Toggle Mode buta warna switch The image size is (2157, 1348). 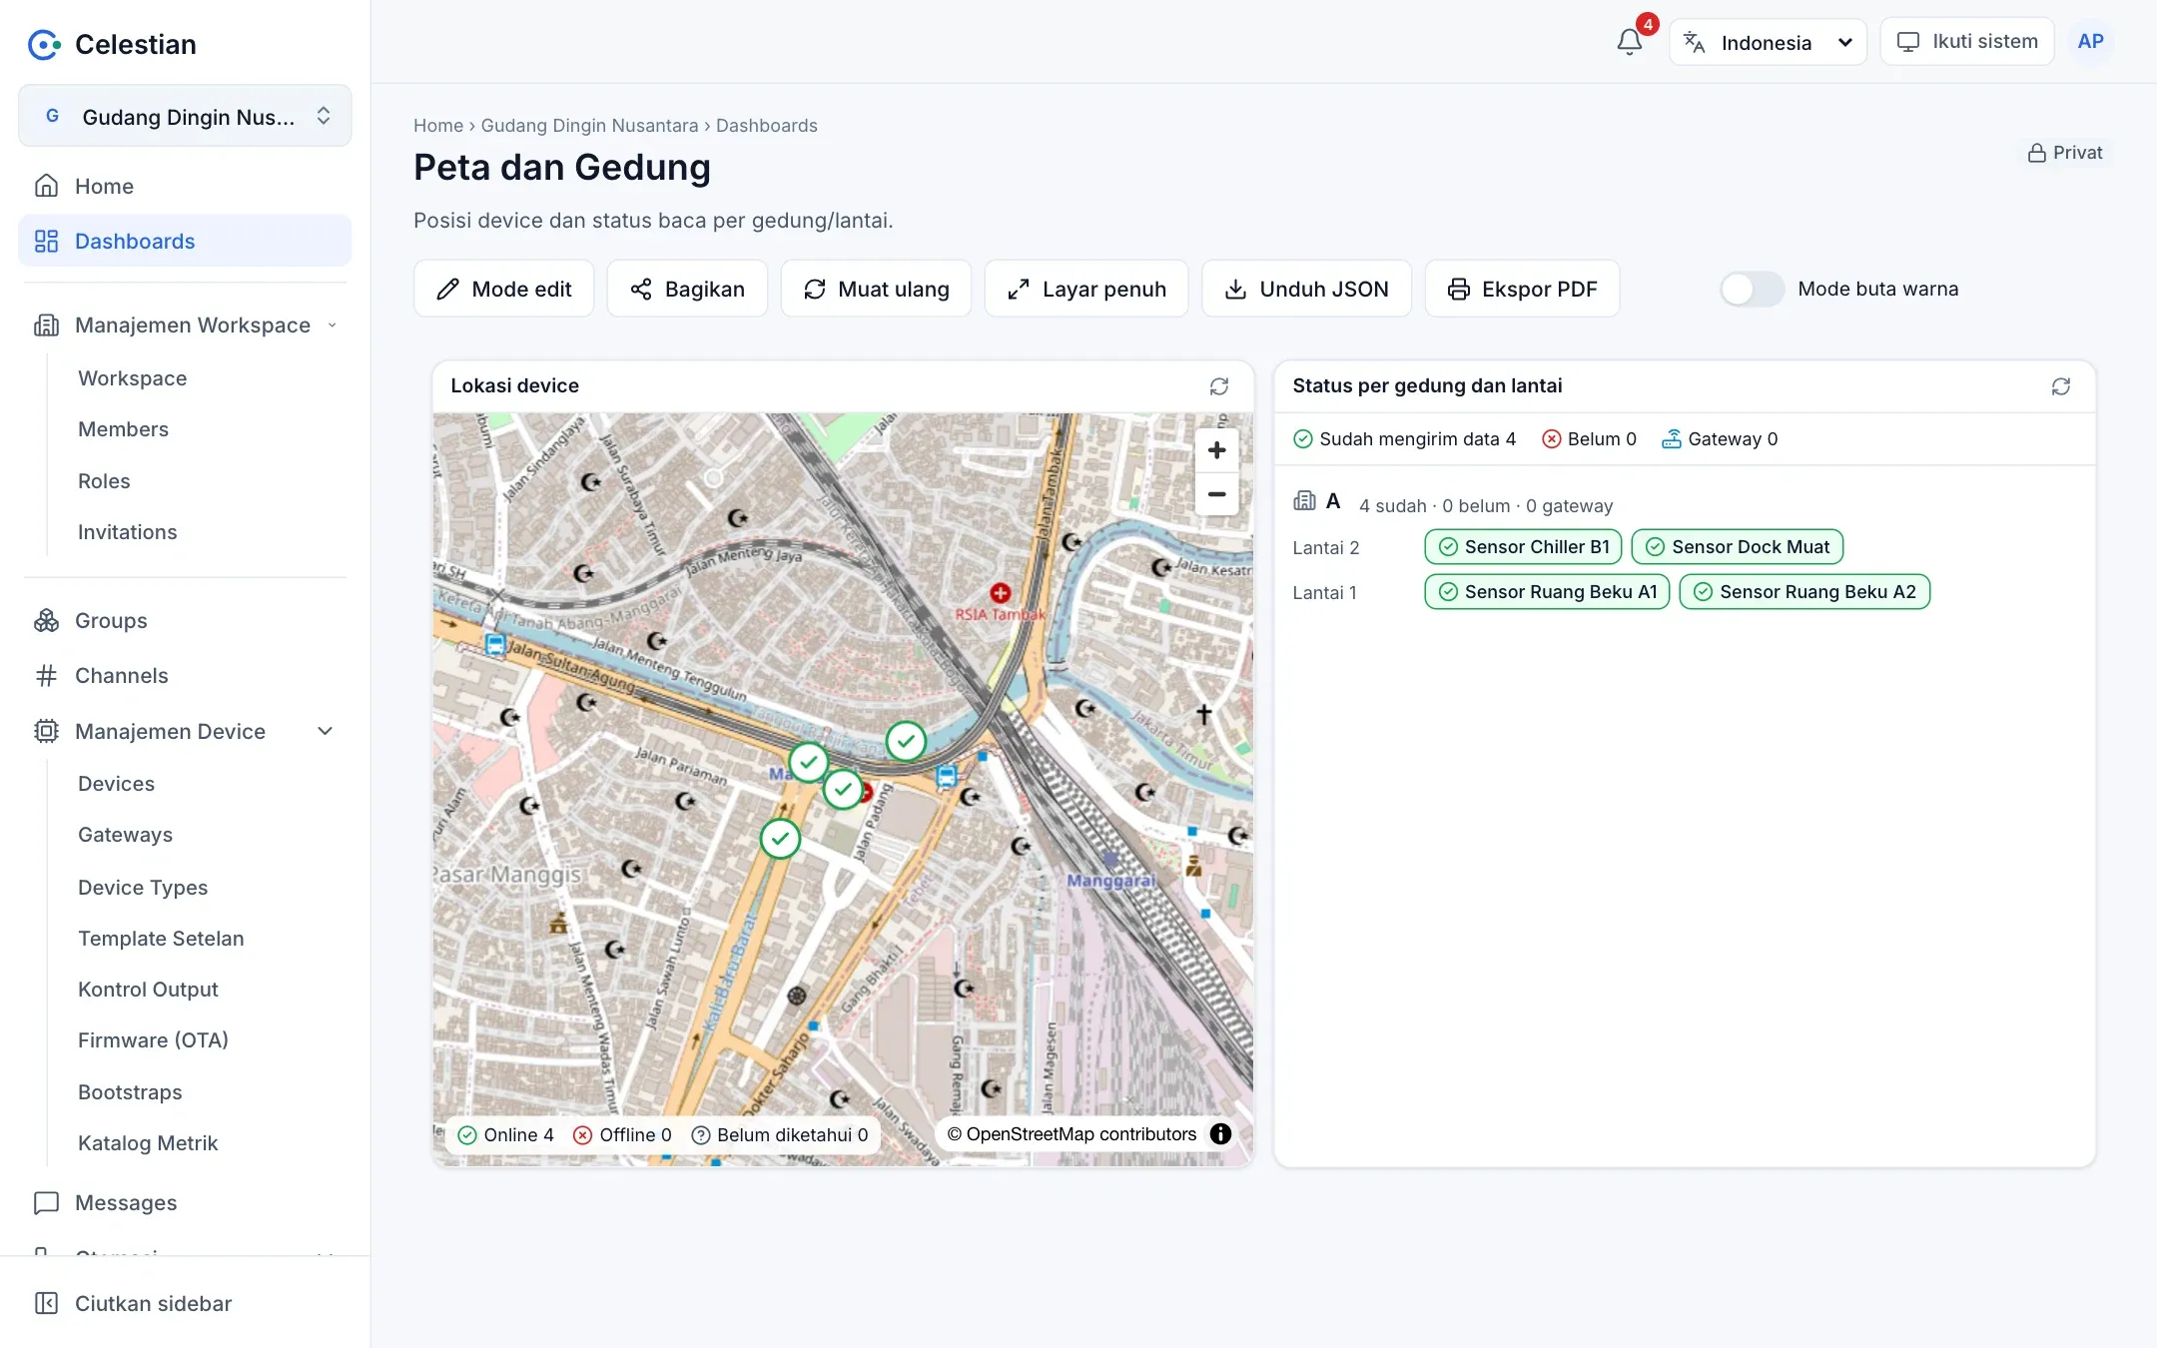[x=1752, y=289]
